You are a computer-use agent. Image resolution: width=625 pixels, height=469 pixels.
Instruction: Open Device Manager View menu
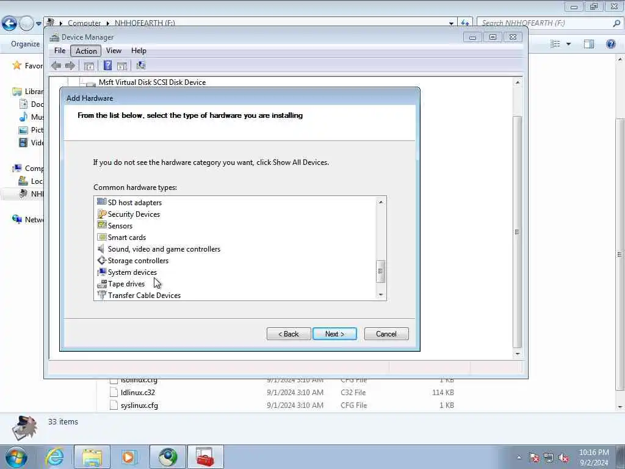[x=114, y=51]
